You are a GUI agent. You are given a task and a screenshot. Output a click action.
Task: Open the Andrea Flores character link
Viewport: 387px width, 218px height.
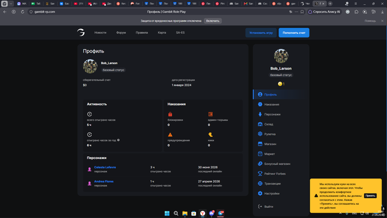click(103, 182)
